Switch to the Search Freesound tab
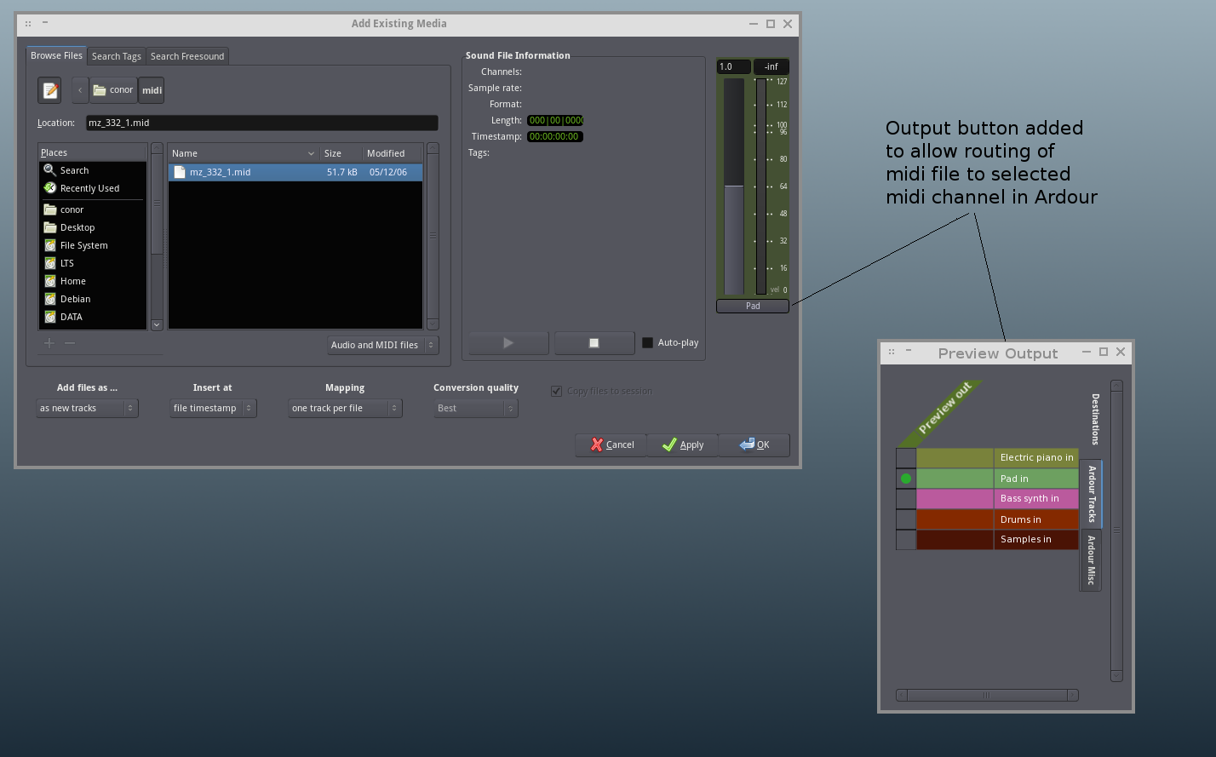This screenshot has height=757, width=1216. click(187, 56)
